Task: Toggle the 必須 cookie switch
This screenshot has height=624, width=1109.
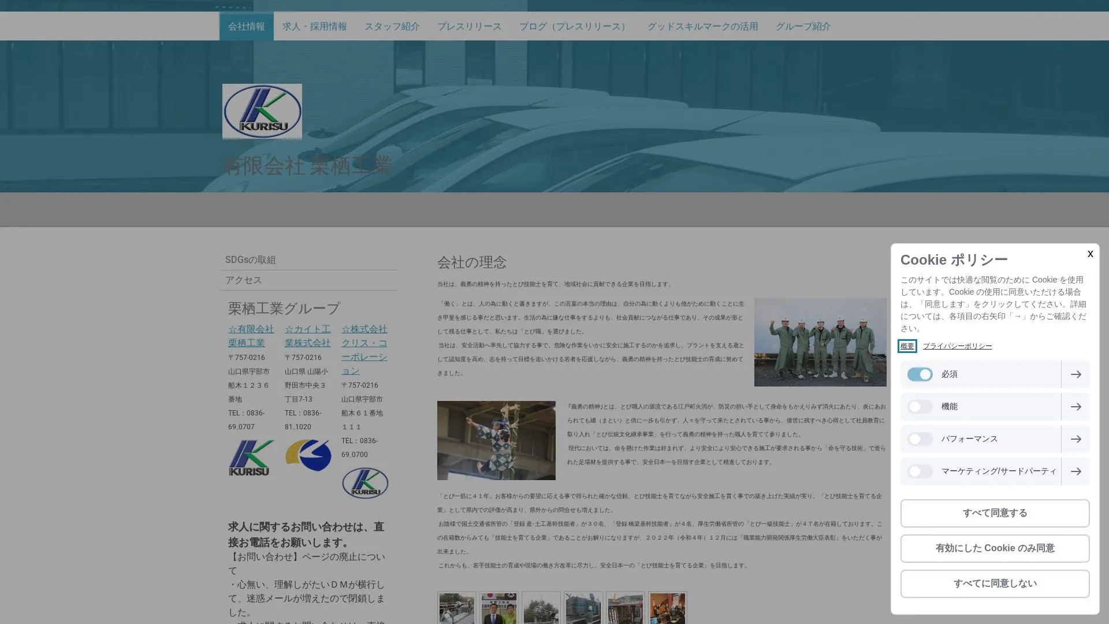Action: (x=920, y=374)
